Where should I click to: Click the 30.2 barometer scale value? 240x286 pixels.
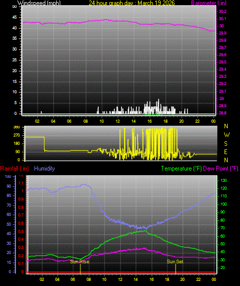(222, 11)
